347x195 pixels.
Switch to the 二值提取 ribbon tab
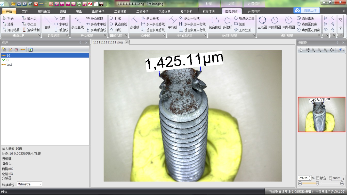(x=120, y=11)
